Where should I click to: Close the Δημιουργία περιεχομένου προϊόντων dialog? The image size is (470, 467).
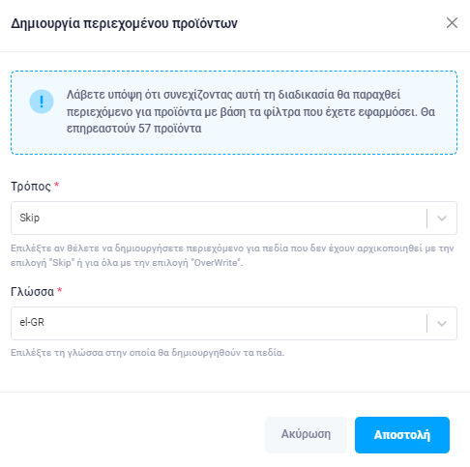click(452, 23)
